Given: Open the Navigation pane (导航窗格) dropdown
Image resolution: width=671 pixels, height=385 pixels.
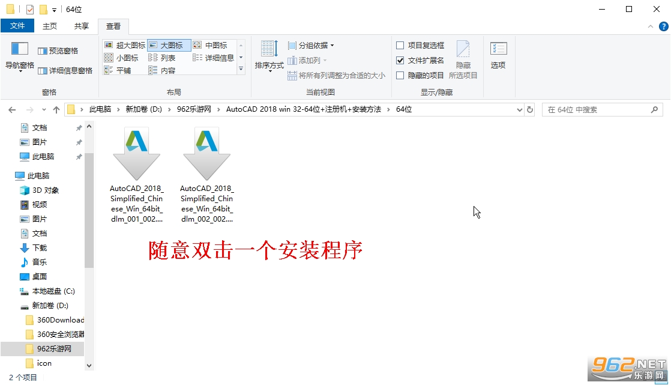Looking at the screenshot, I should pos(19,57).
